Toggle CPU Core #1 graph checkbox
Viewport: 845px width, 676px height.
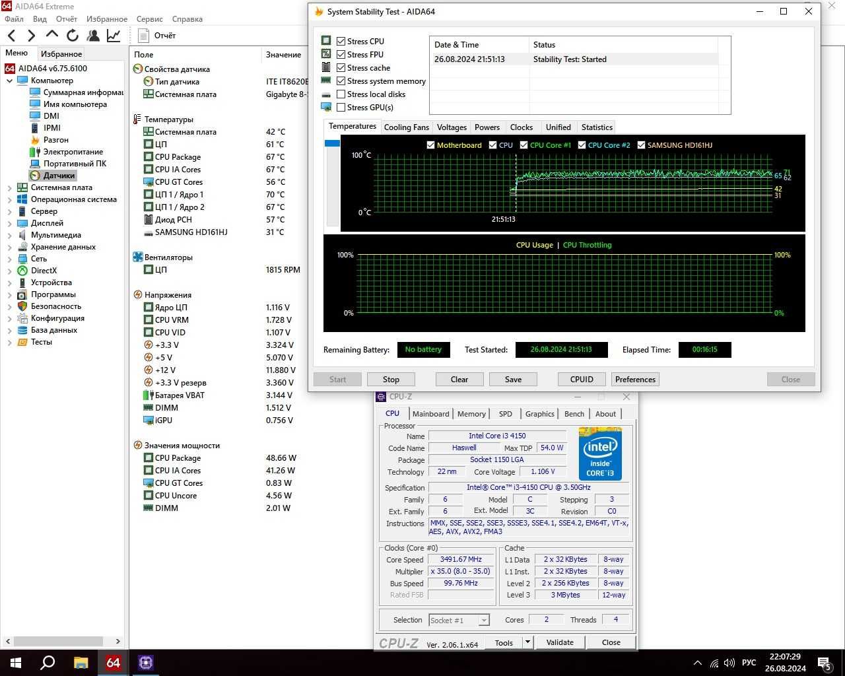point(524,145)
